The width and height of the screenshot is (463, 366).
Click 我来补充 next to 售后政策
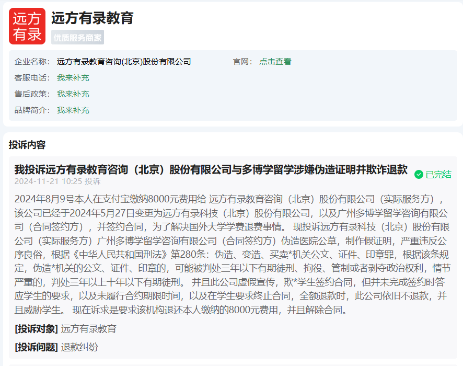[73, 94]
